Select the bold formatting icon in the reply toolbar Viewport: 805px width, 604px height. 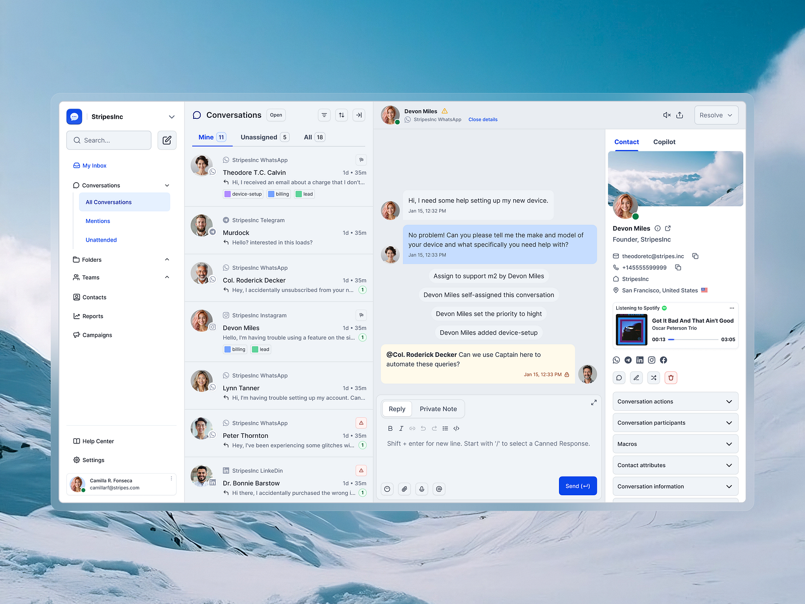pos(390,428)
